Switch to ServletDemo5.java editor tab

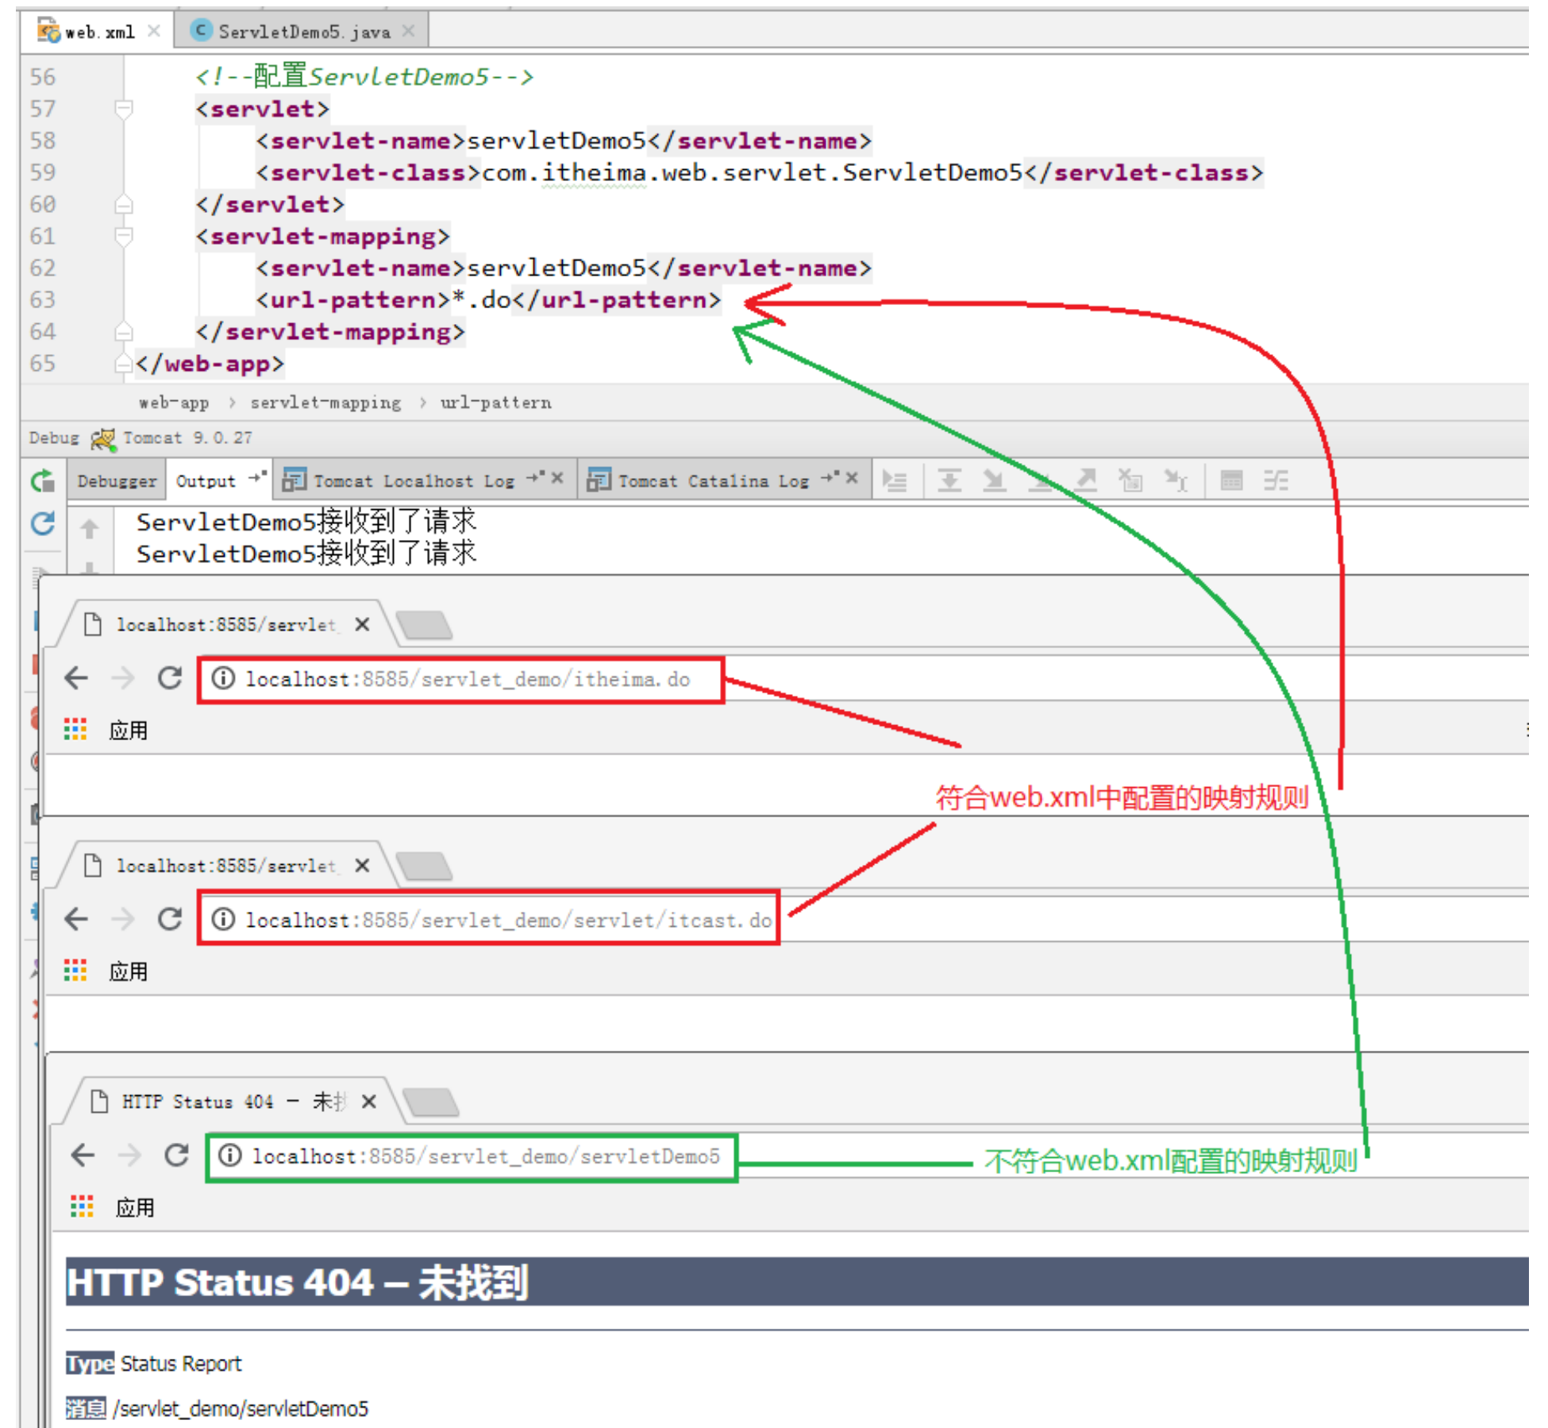pyautogui.click(x=303, y=32)
